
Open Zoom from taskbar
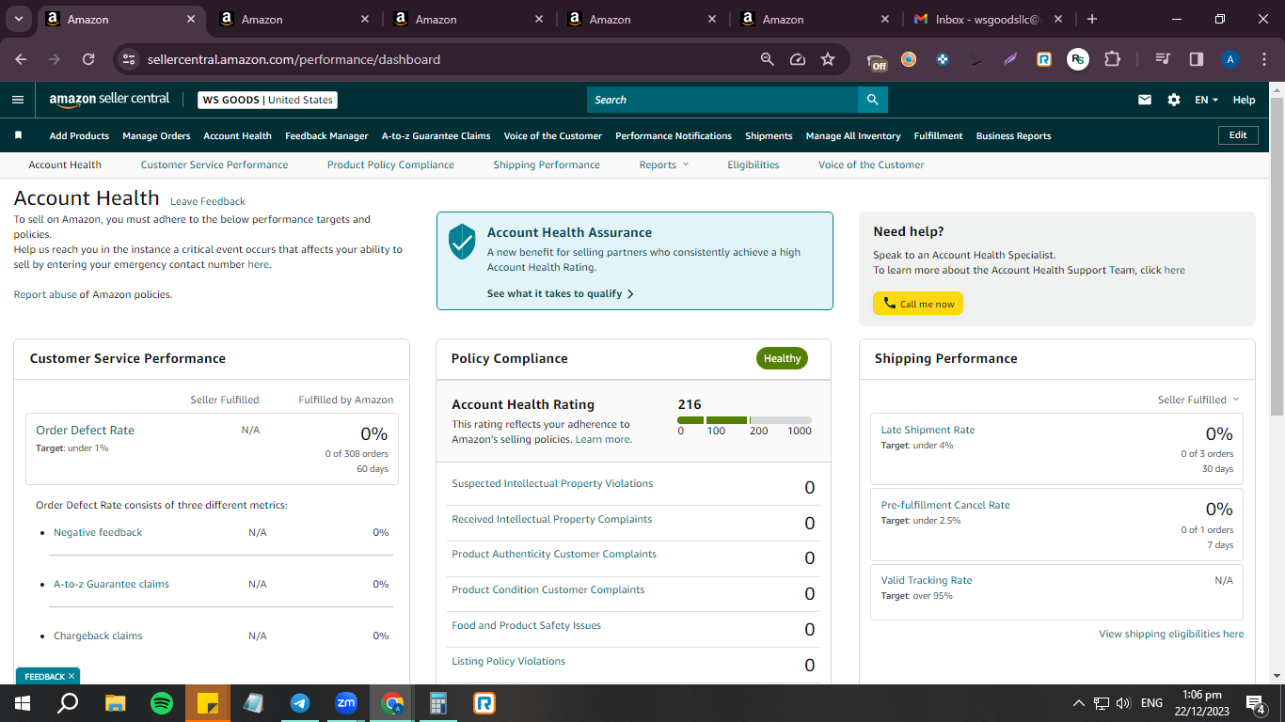click(x=346, y=703)
